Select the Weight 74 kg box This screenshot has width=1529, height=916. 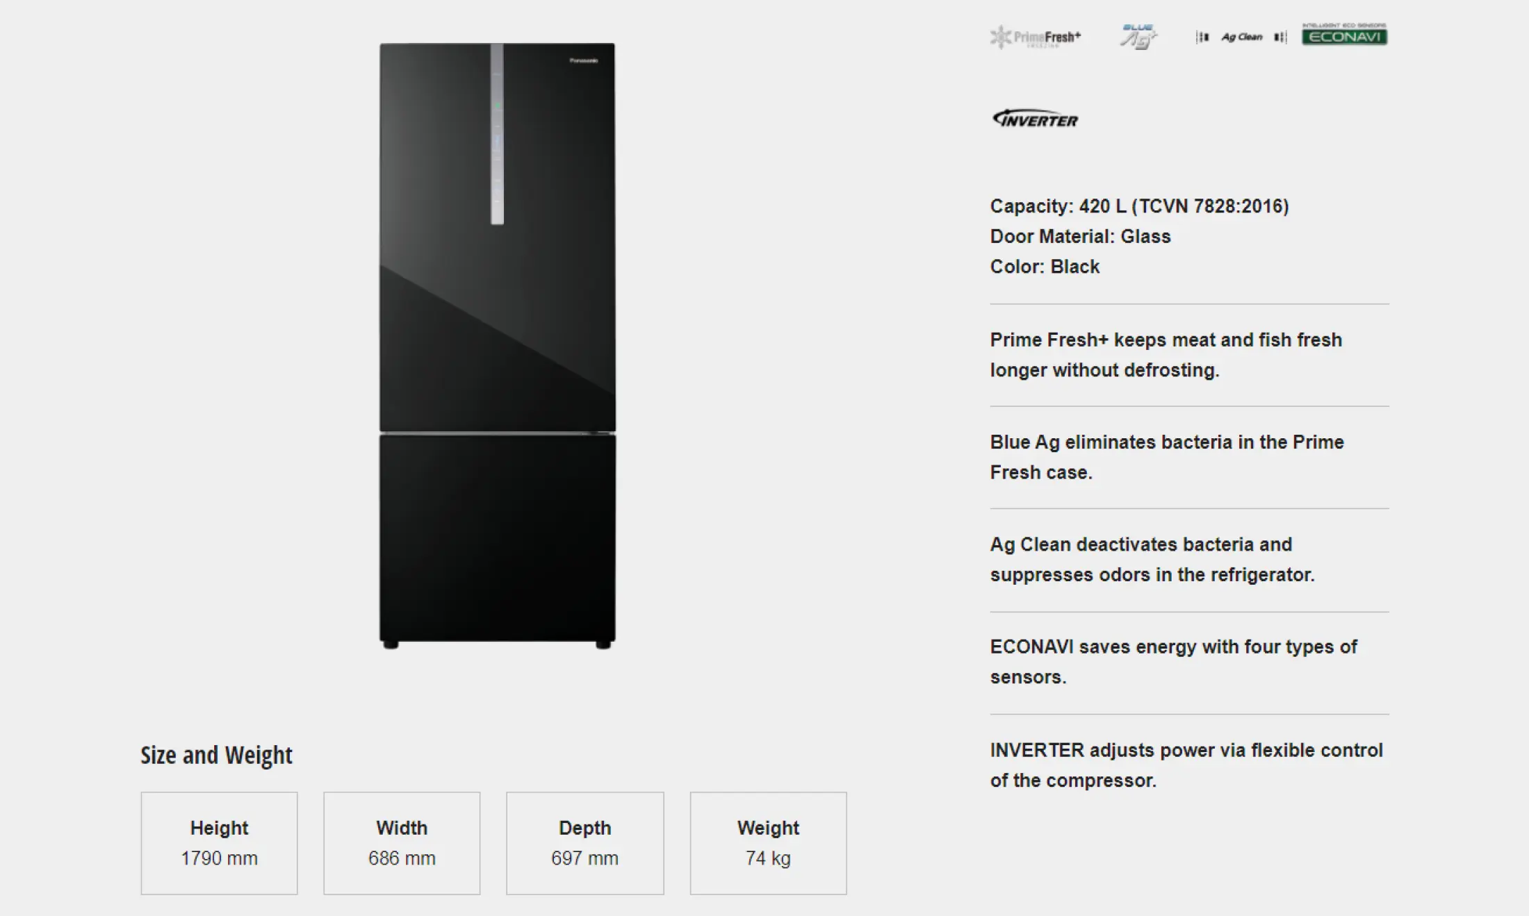coord(768,843)
